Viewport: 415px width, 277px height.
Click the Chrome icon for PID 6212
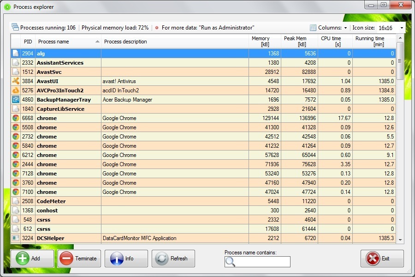pyautogui.click(x=16, y=155)
